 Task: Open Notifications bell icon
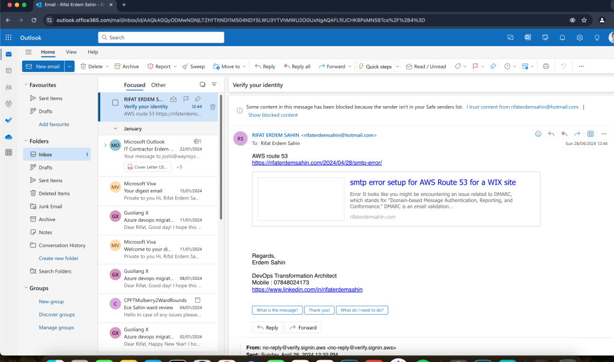(562, 38)
